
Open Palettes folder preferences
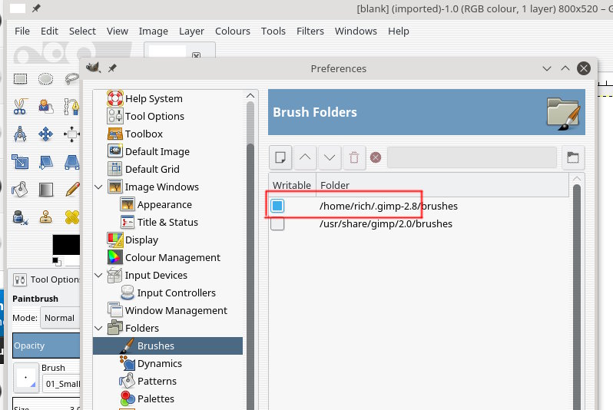[156, 398]
